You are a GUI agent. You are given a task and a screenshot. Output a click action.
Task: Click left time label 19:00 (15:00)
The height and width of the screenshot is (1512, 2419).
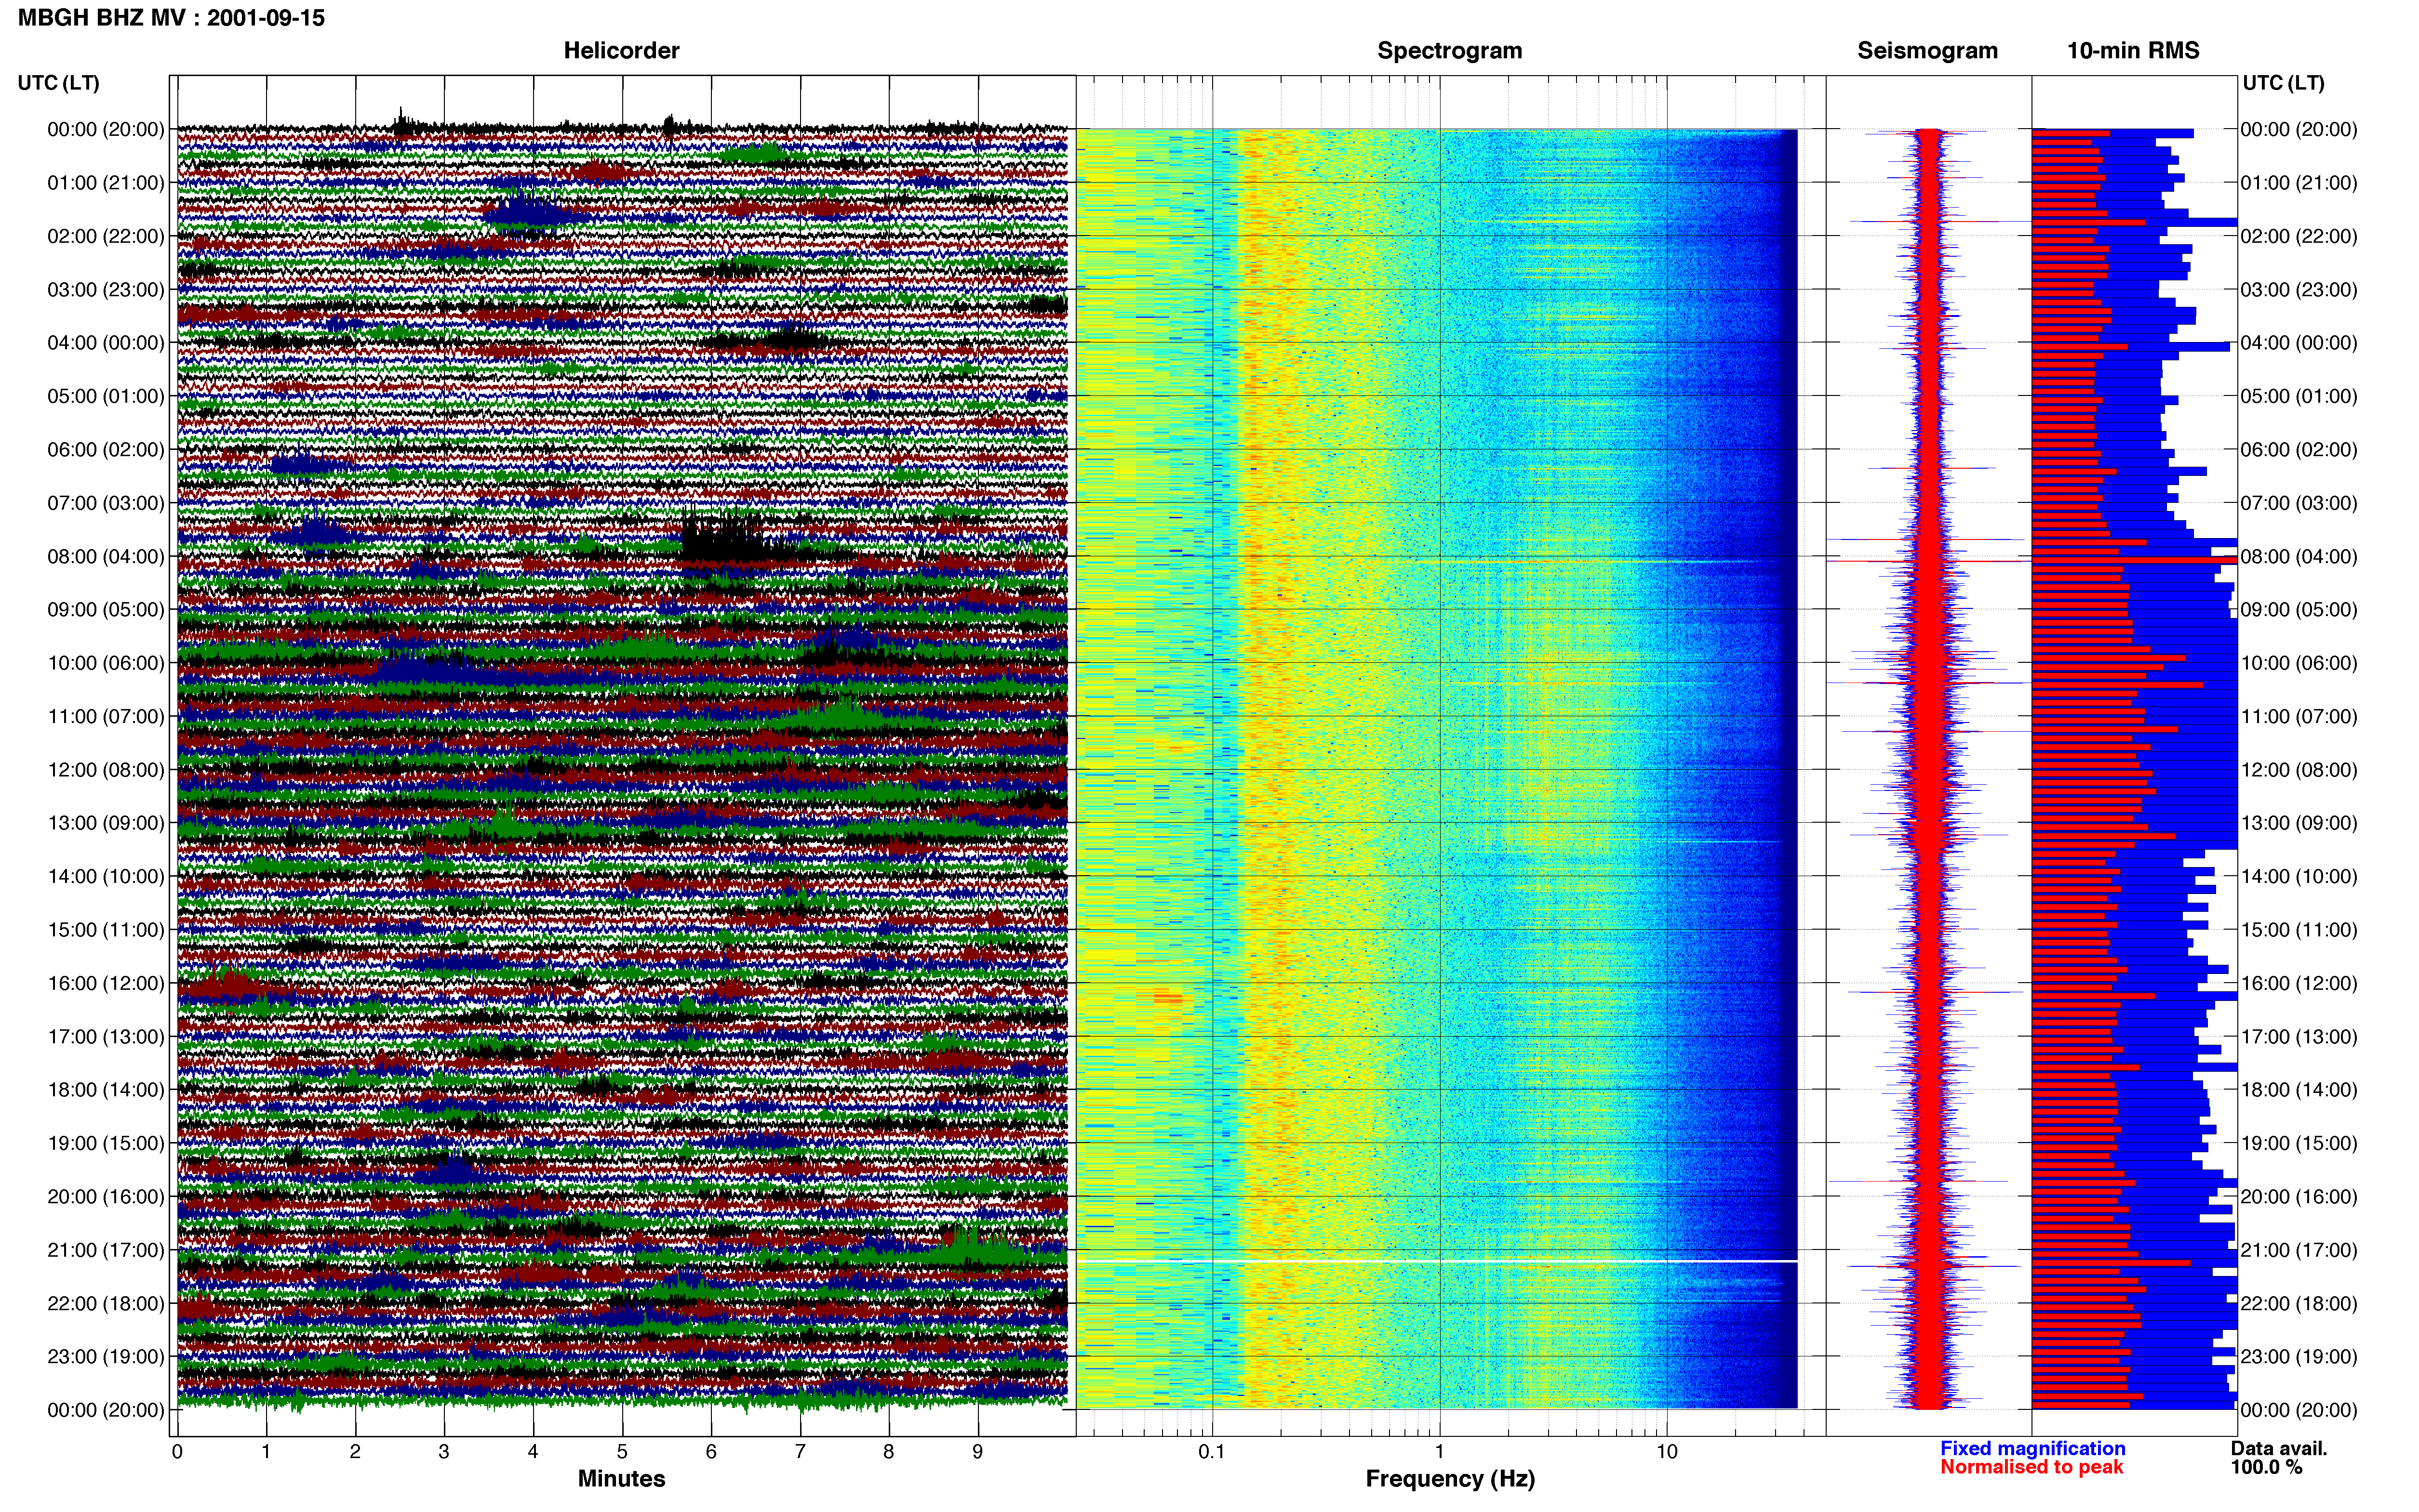click(x=106, y=1143)
